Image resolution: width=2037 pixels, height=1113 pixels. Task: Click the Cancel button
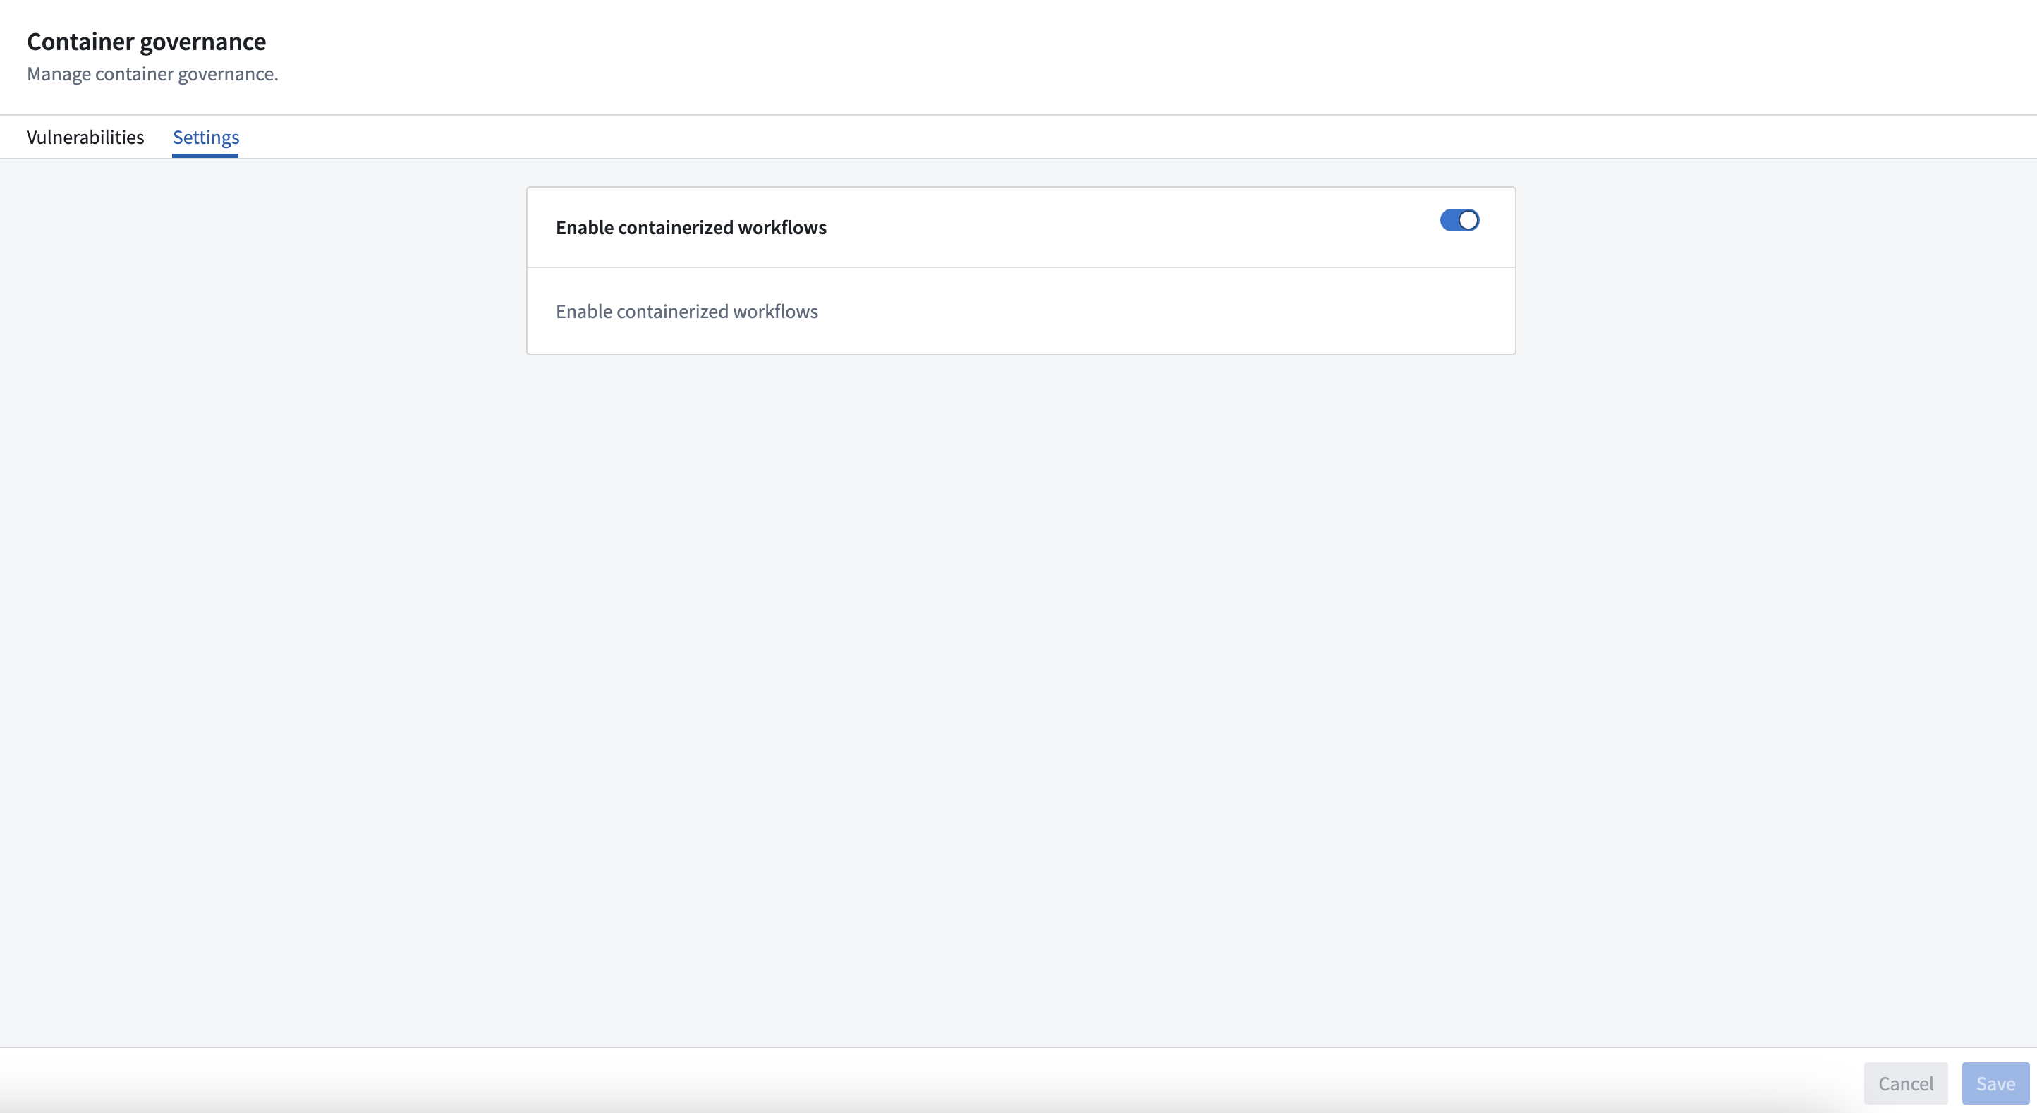click(1906, 1083)
